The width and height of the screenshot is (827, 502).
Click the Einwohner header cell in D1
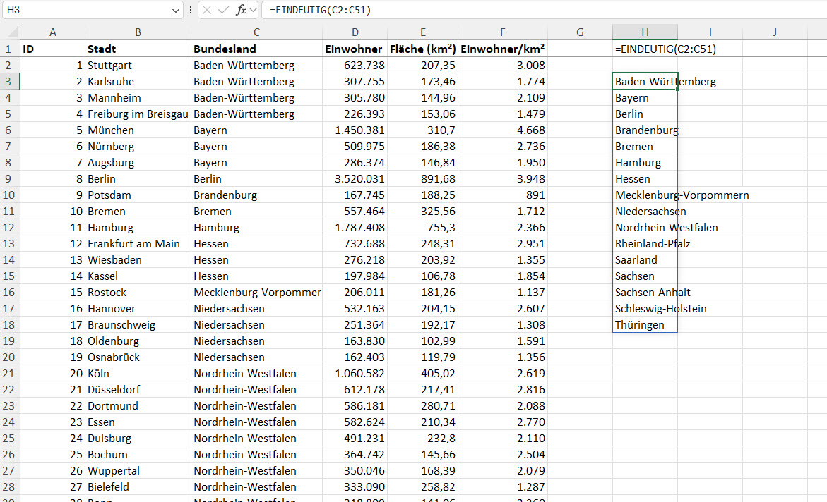click(x=355, y=49)
